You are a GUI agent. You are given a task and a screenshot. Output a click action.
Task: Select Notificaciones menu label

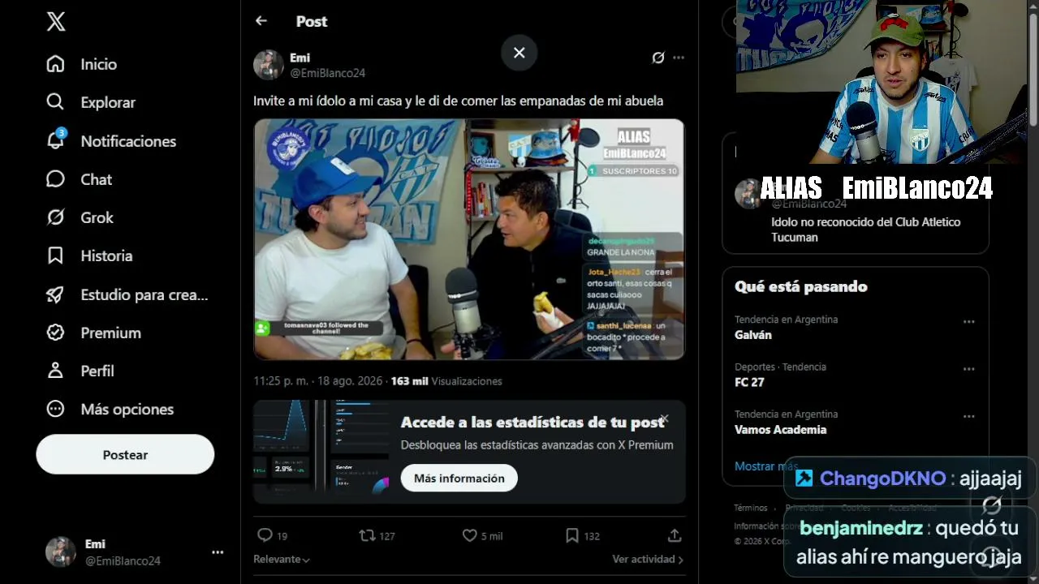coord(128,141)
